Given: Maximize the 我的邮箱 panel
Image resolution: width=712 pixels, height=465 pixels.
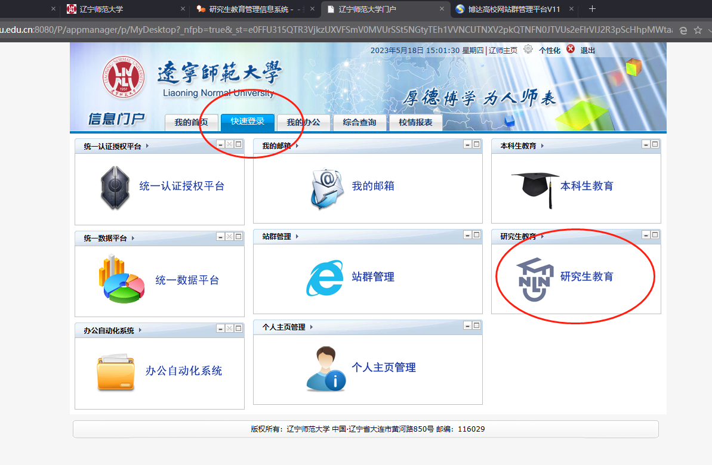Looking at the screenshot, I should pyautogui.click(x=476, y=144).
